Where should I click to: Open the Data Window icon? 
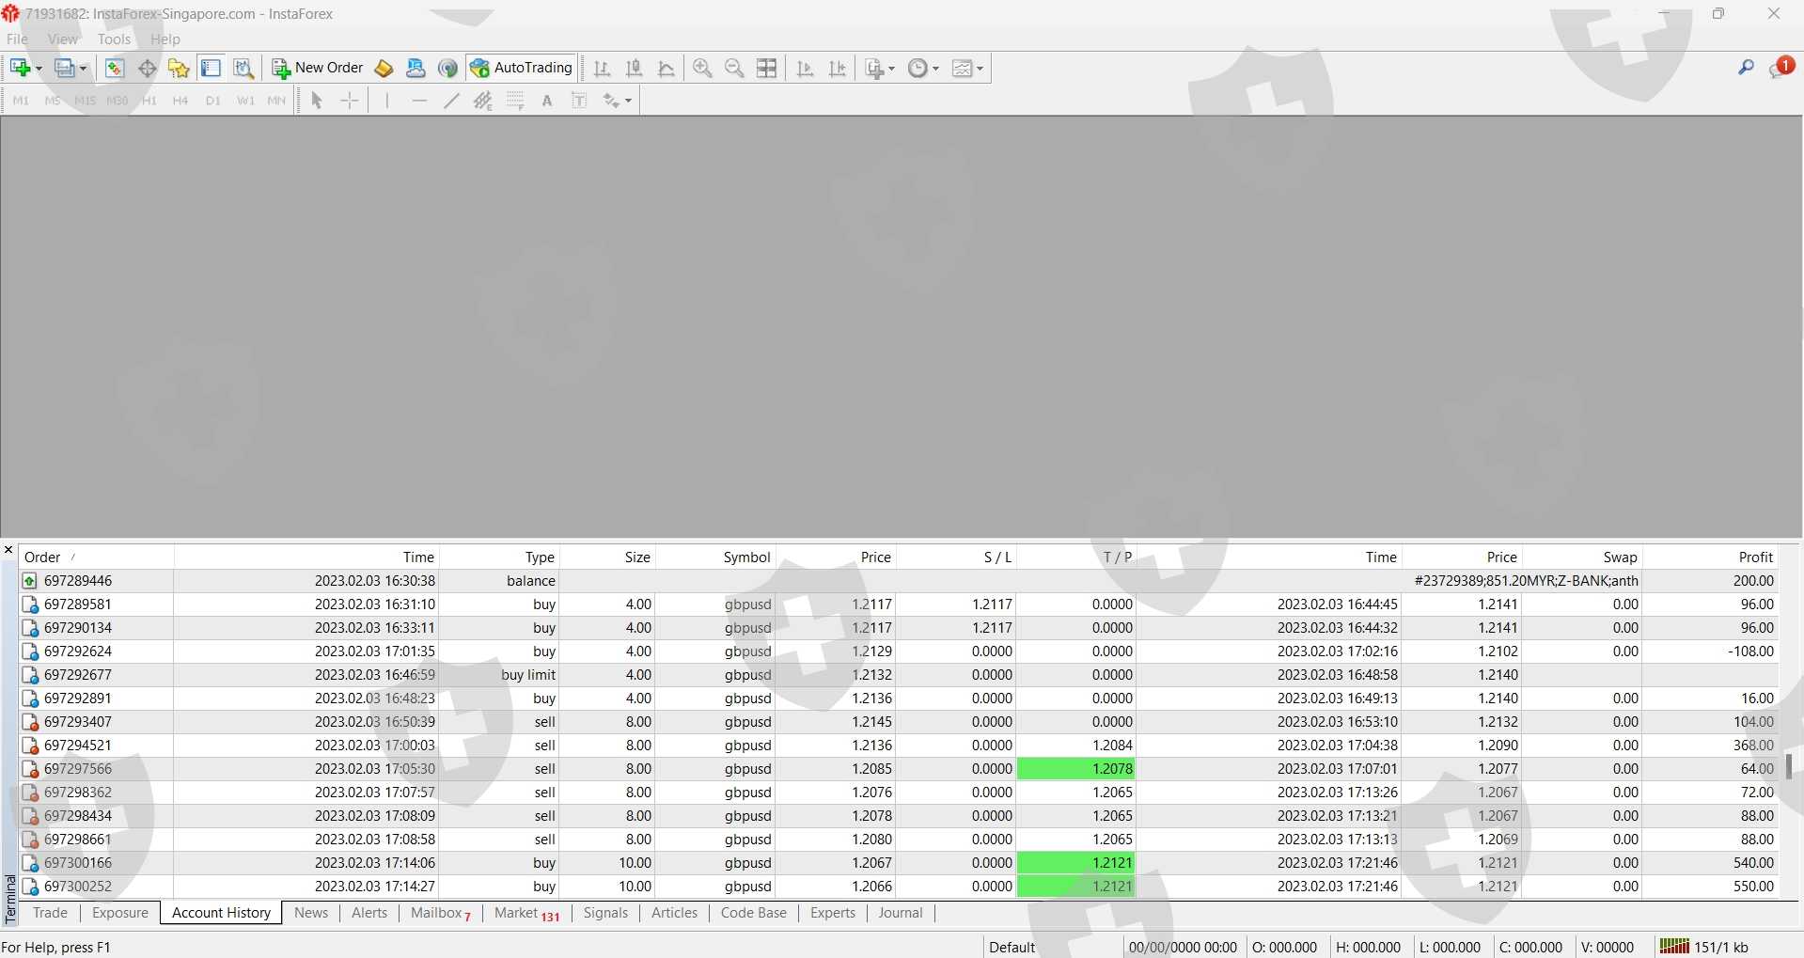point(148,68)
